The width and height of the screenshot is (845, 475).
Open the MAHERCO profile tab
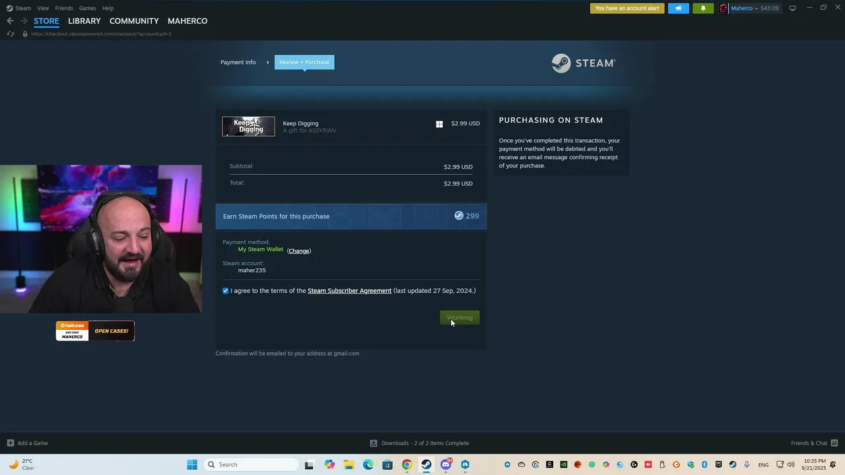point(187,21)
